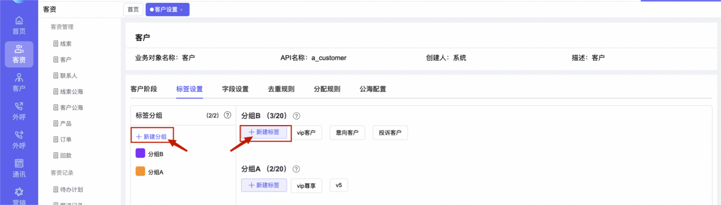Select the vip客户 tag
Viewport: 721px width, 205px height.
[x=306, y=132]
